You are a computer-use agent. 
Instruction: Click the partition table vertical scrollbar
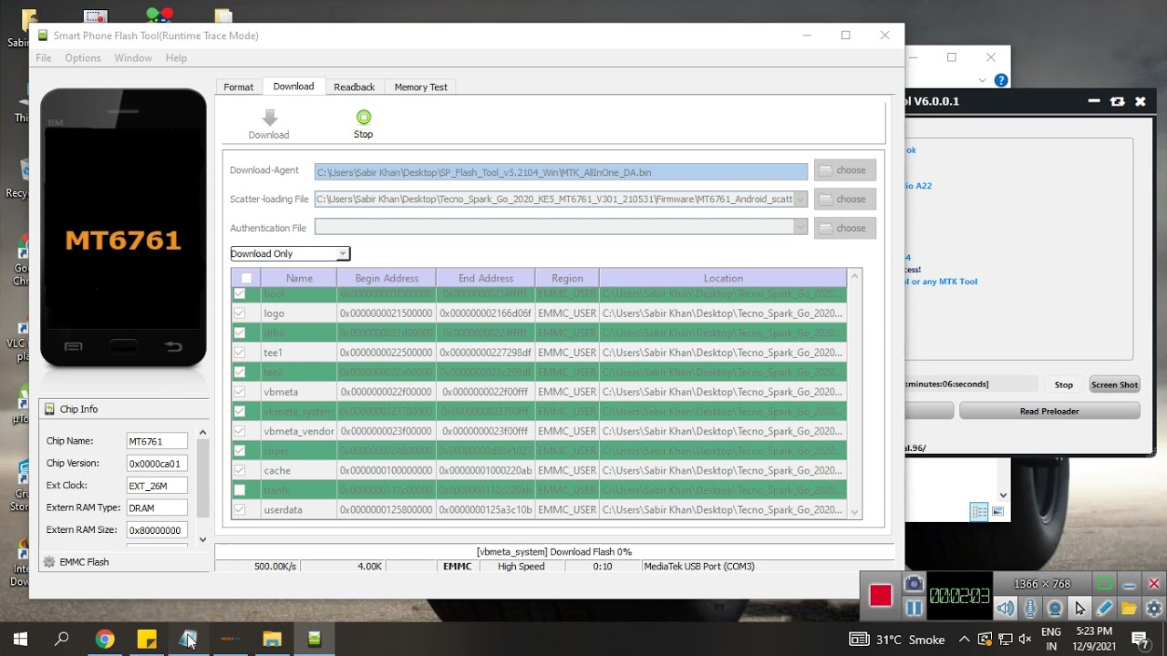pos(854,395)
